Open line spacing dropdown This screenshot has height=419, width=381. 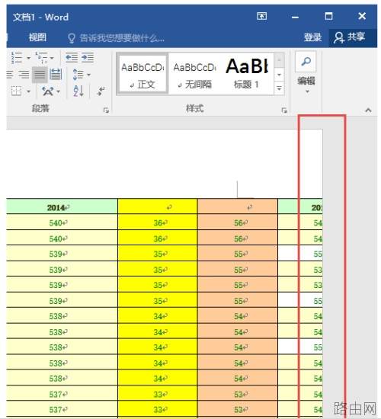point(82,75)
